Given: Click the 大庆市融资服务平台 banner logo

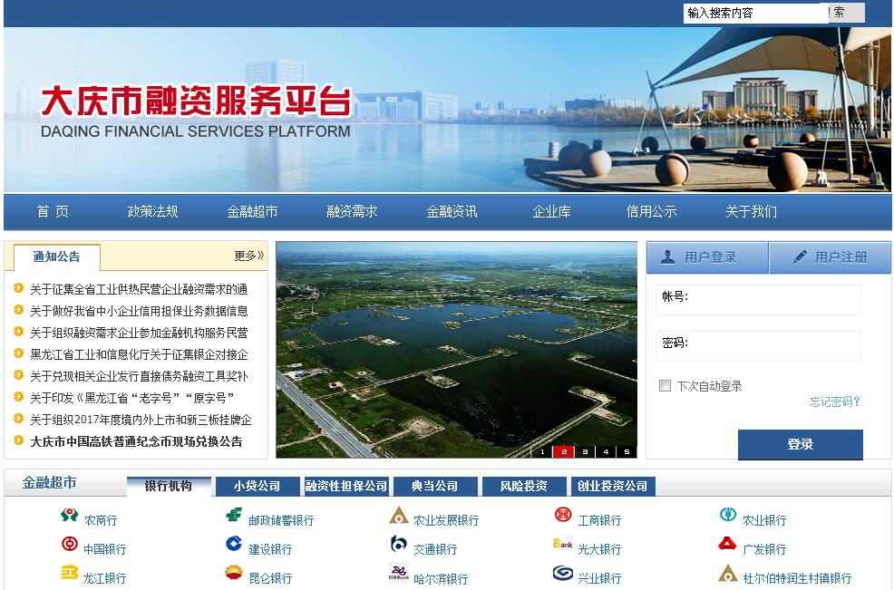Looking at the screenshot, I should pos(196,111).
